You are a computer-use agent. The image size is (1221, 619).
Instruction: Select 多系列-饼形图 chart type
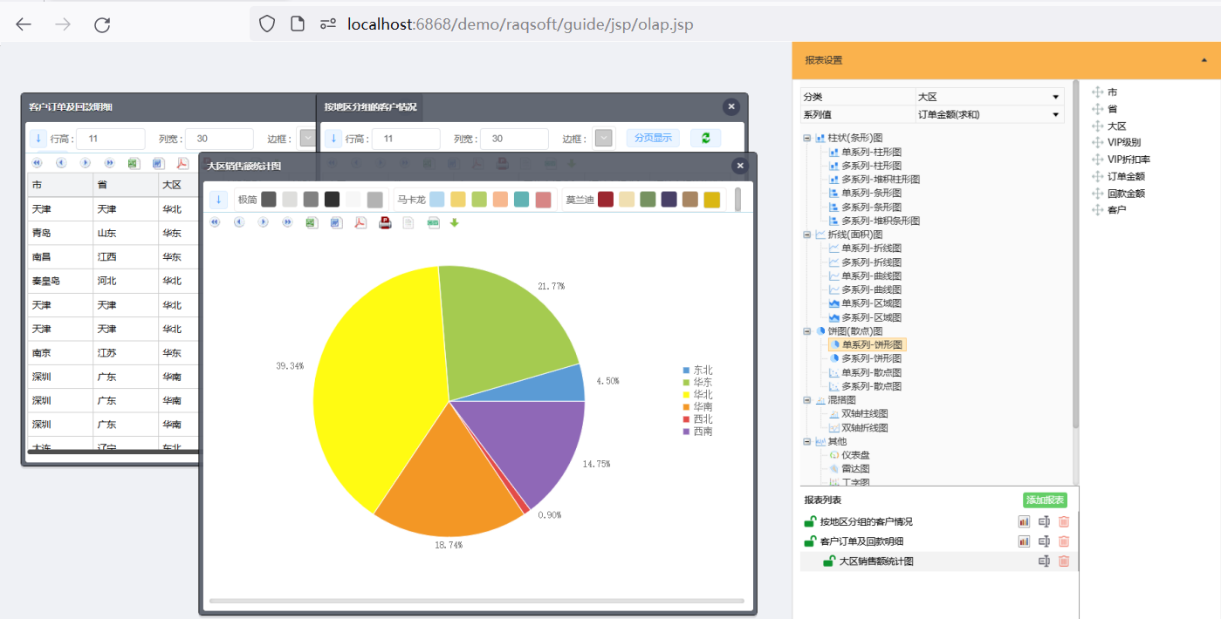(x=871, y=358)
